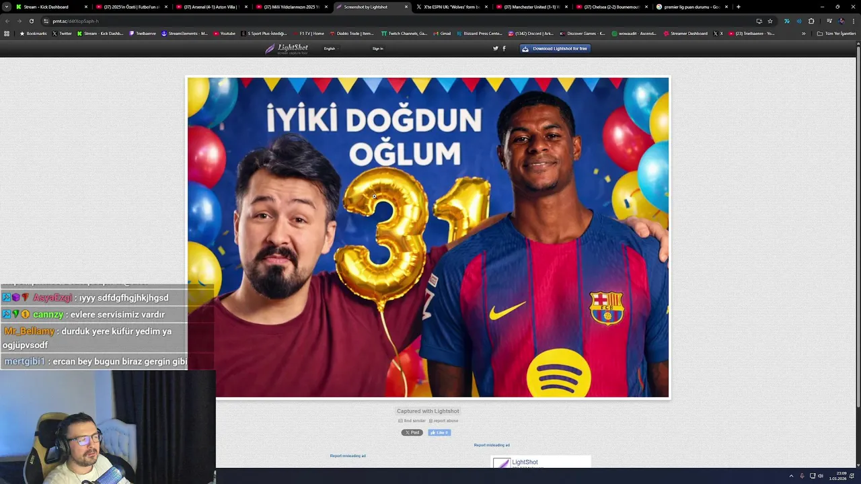Click the birthday screenshot image
The height and width of the screenshot is (484, 861).
tap(428, 237)
